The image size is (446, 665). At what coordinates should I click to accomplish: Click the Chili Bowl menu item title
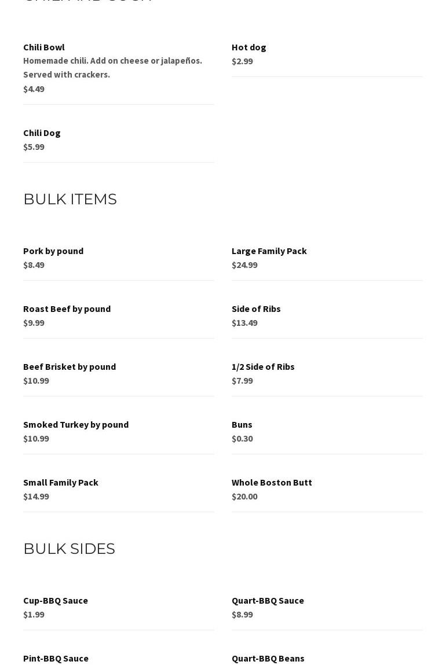[44, 47]
